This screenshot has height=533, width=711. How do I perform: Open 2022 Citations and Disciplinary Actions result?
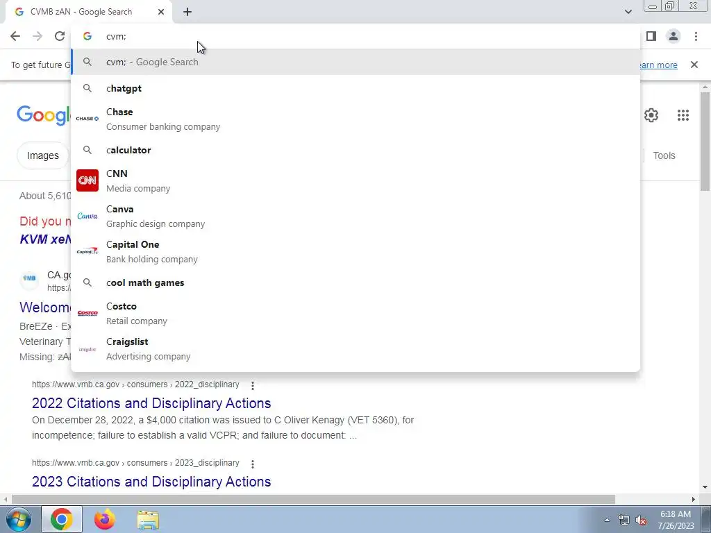pos(151,403)
